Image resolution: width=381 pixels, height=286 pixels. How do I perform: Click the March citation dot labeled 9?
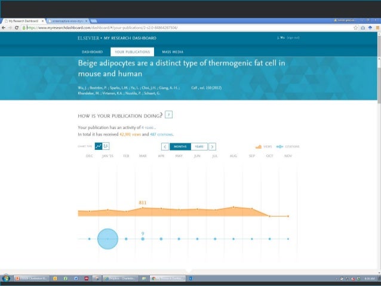(143, 239)
